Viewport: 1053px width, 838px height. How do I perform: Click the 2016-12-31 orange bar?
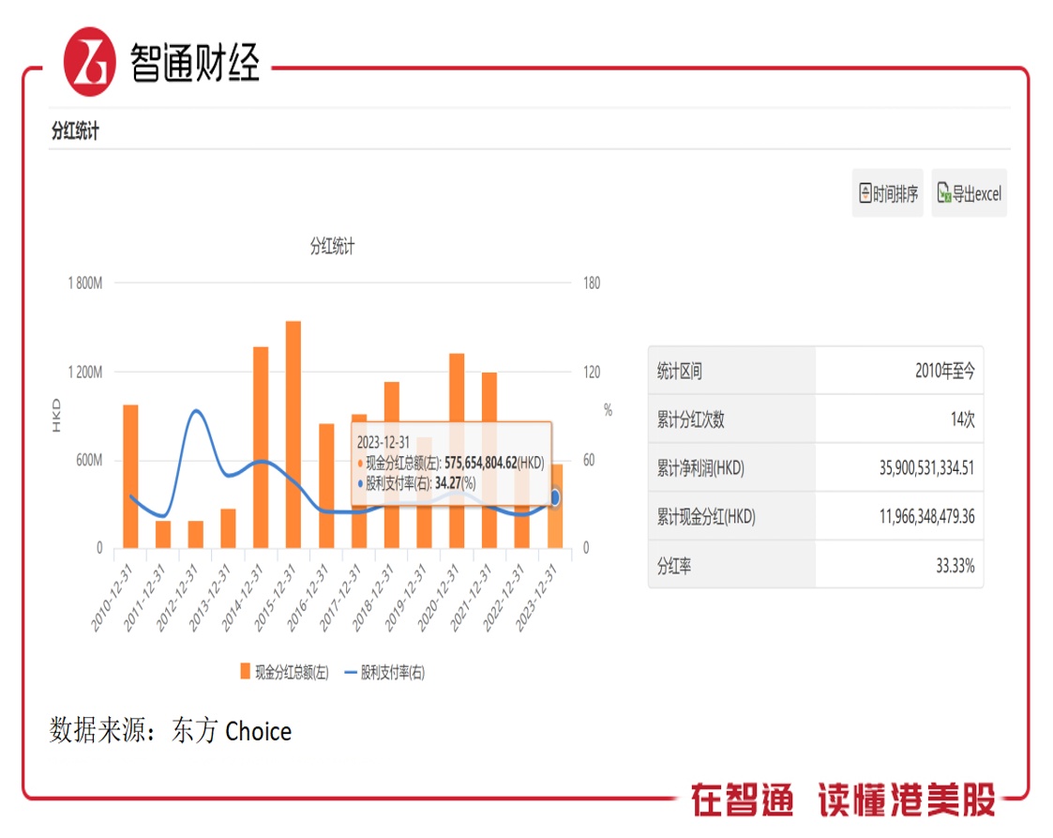[326, 486]
